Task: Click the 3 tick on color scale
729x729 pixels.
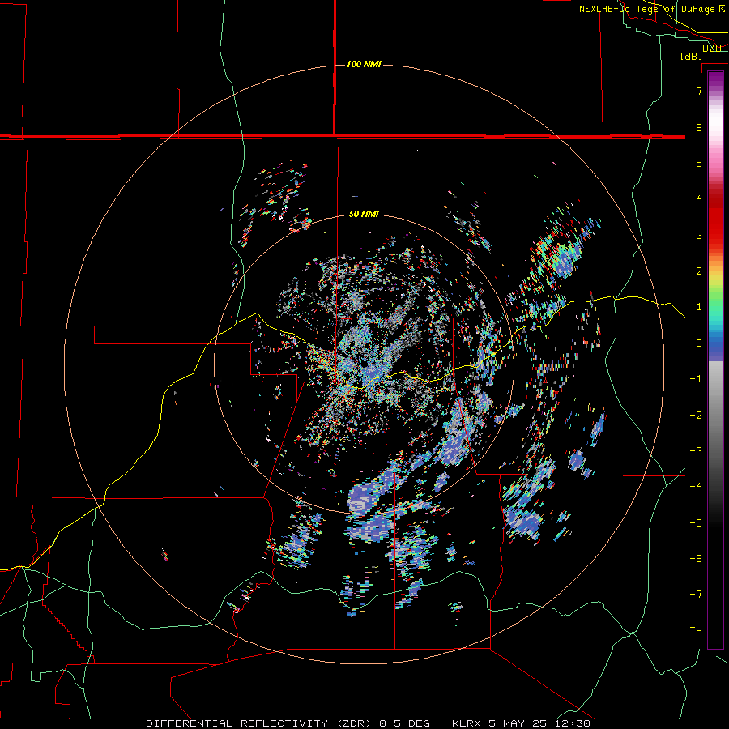Action: pos(699,235)
